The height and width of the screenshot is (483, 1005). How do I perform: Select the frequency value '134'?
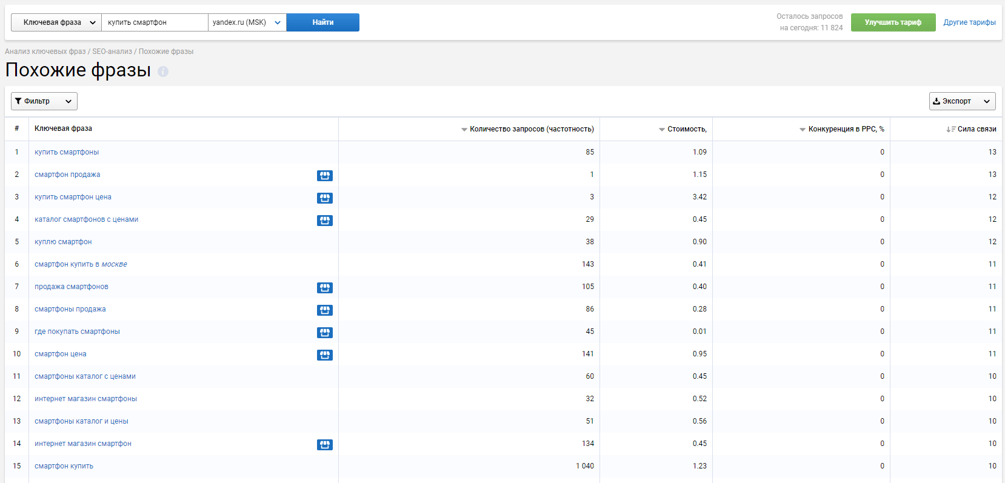click(x=588, y=444)
